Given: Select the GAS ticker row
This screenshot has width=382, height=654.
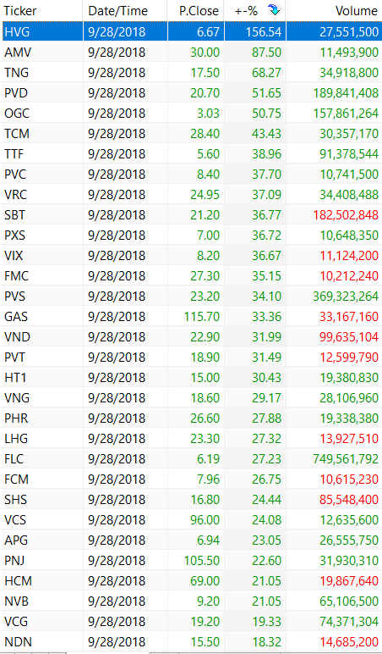Looking at the screenshot, I should coord(191,317).
